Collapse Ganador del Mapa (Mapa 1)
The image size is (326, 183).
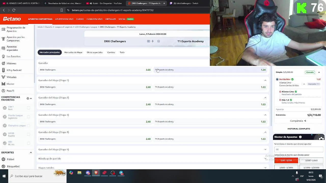click(x=265, y=80)
